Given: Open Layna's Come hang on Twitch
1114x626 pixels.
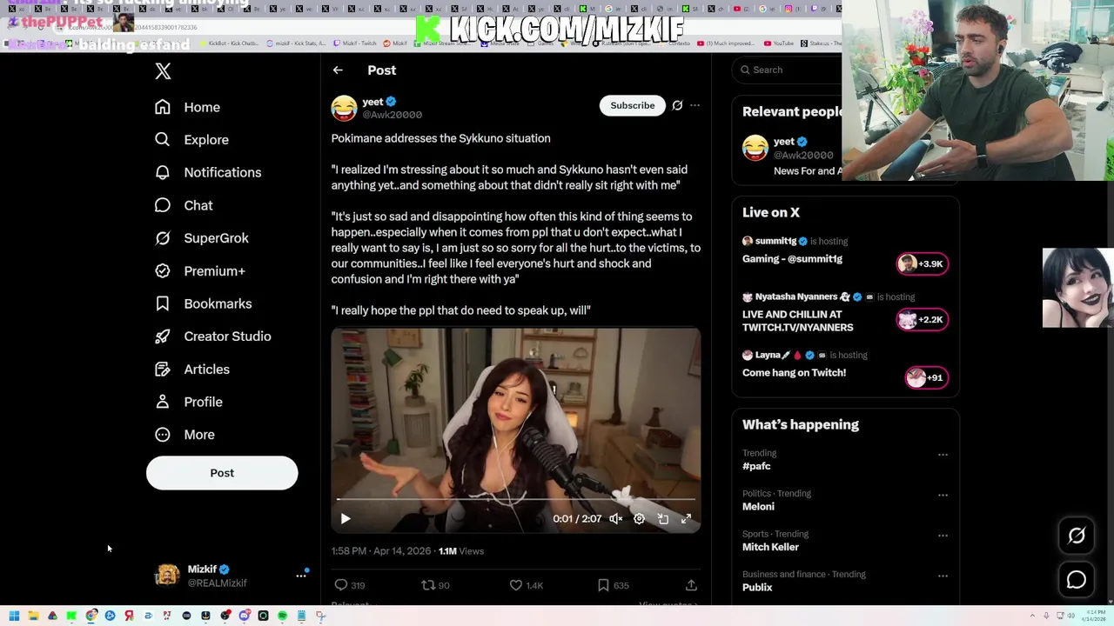Looking at the screenshot, I should click(x=794, y=373).
